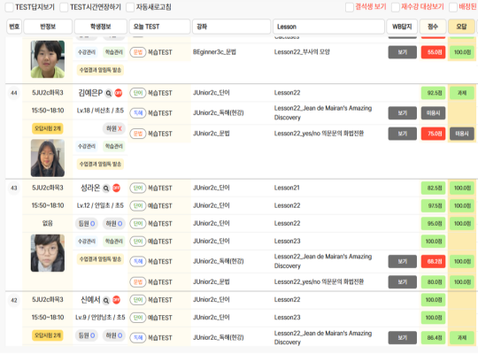This screenshot has width=478, height=354.
Task: Sort by the 점수 column header
Action: (x=433, y=27)
